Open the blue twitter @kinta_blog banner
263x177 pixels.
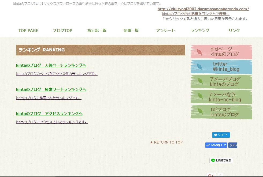pos(221,67)
